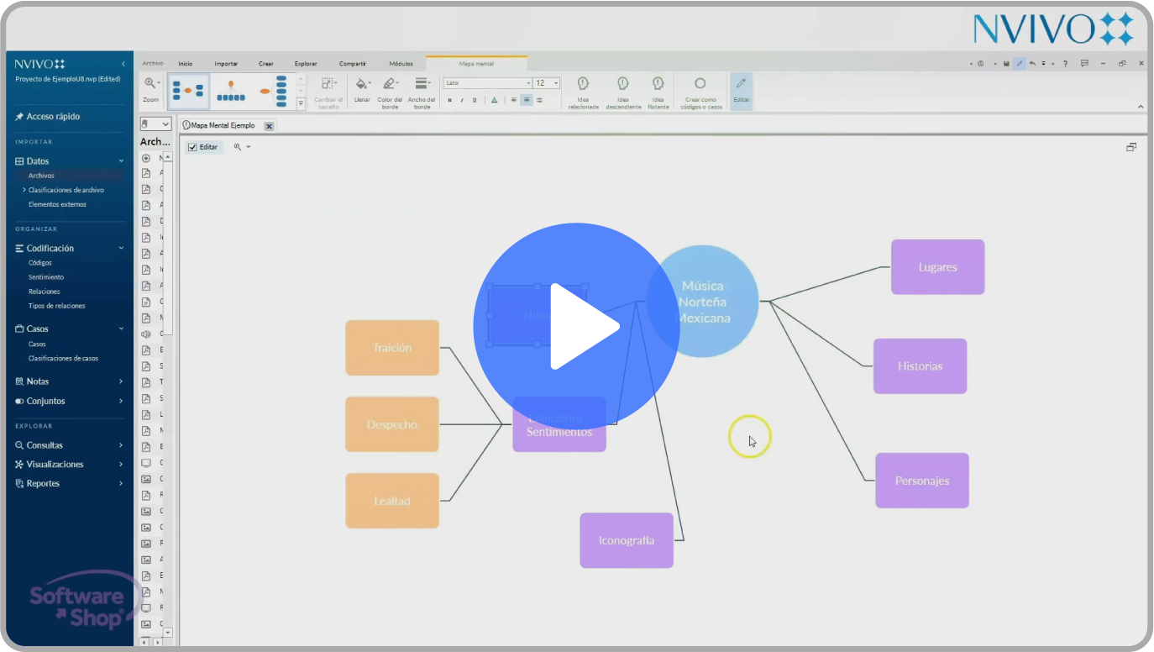Image resolution: width=1154 pixels, height=652 pixels.
Task: Uncheck the Editar checkbox in the map view
Action: pyautogui.click(x=192, y=147)
